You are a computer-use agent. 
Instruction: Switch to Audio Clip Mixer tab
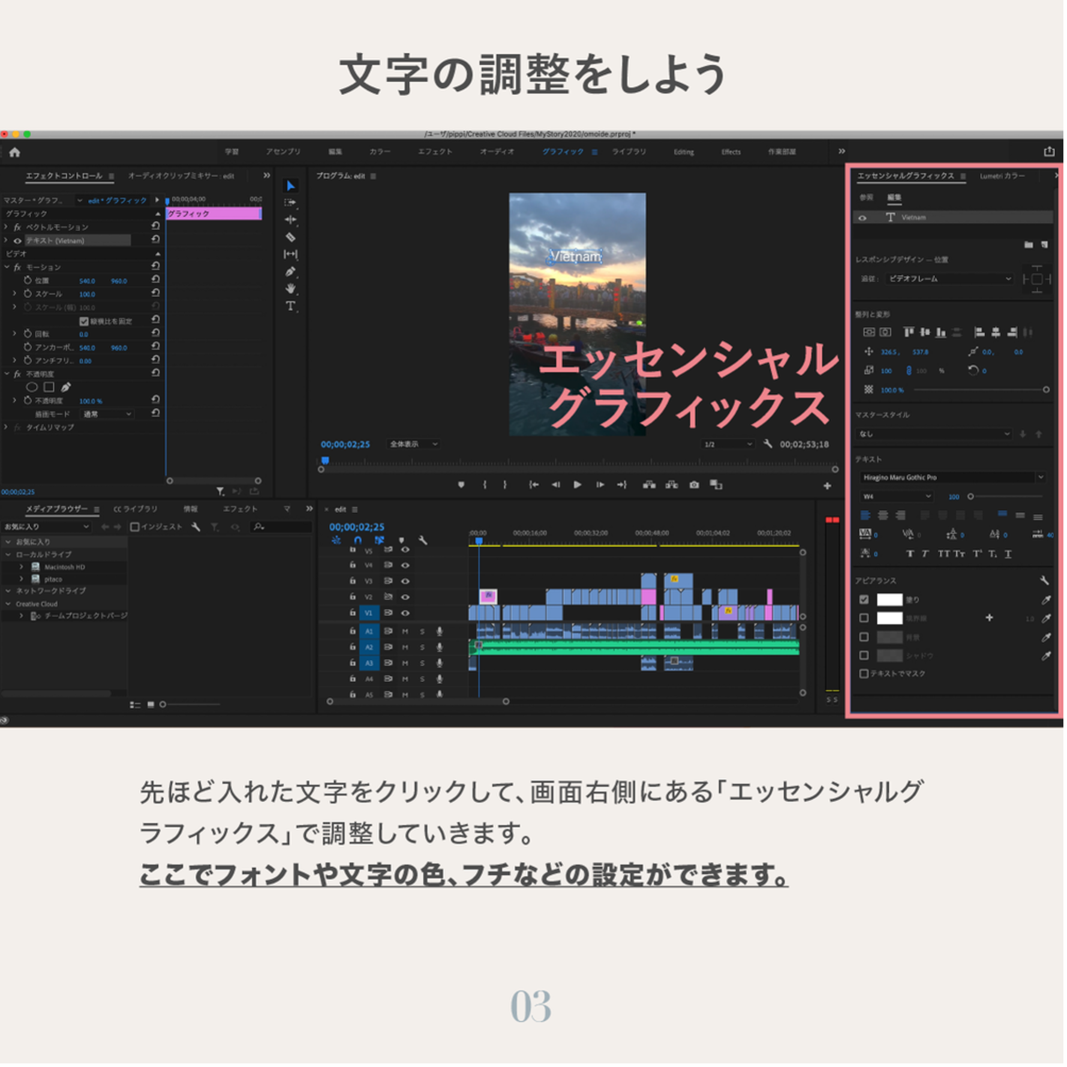[x=182, y=176]
